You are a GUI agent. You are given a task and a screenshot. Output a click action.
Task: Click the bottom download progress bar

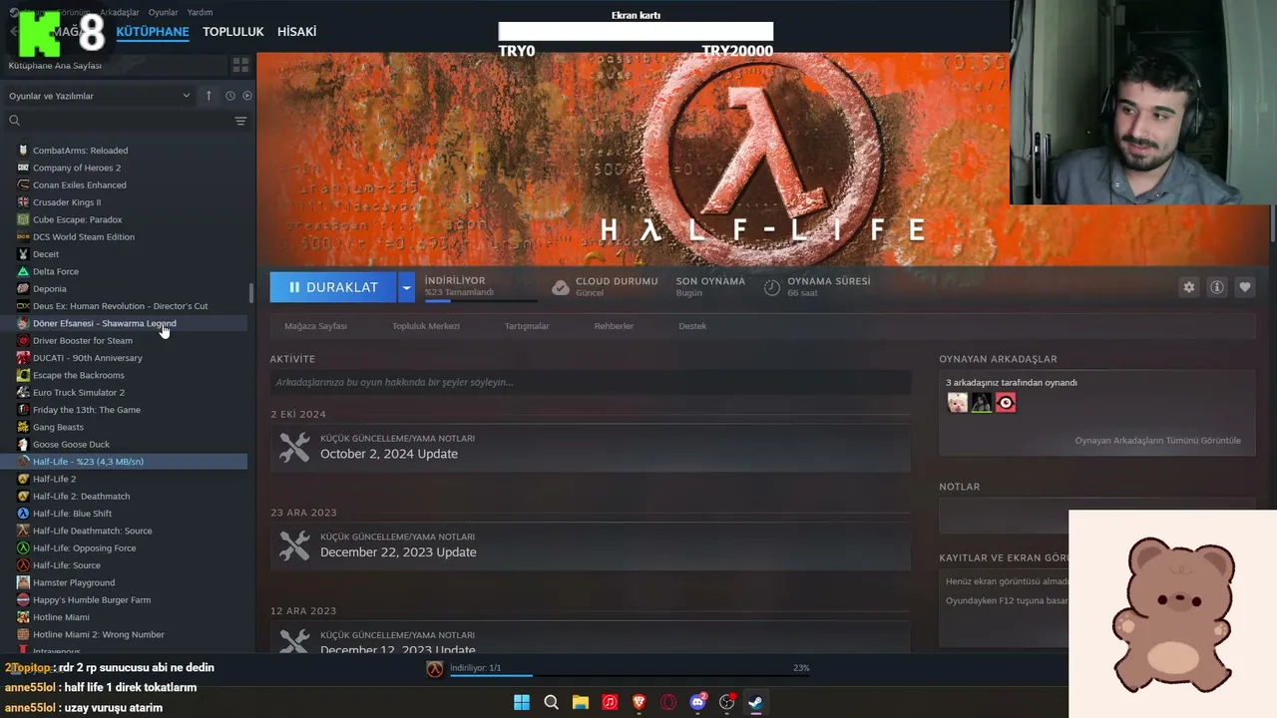point(629,675)
